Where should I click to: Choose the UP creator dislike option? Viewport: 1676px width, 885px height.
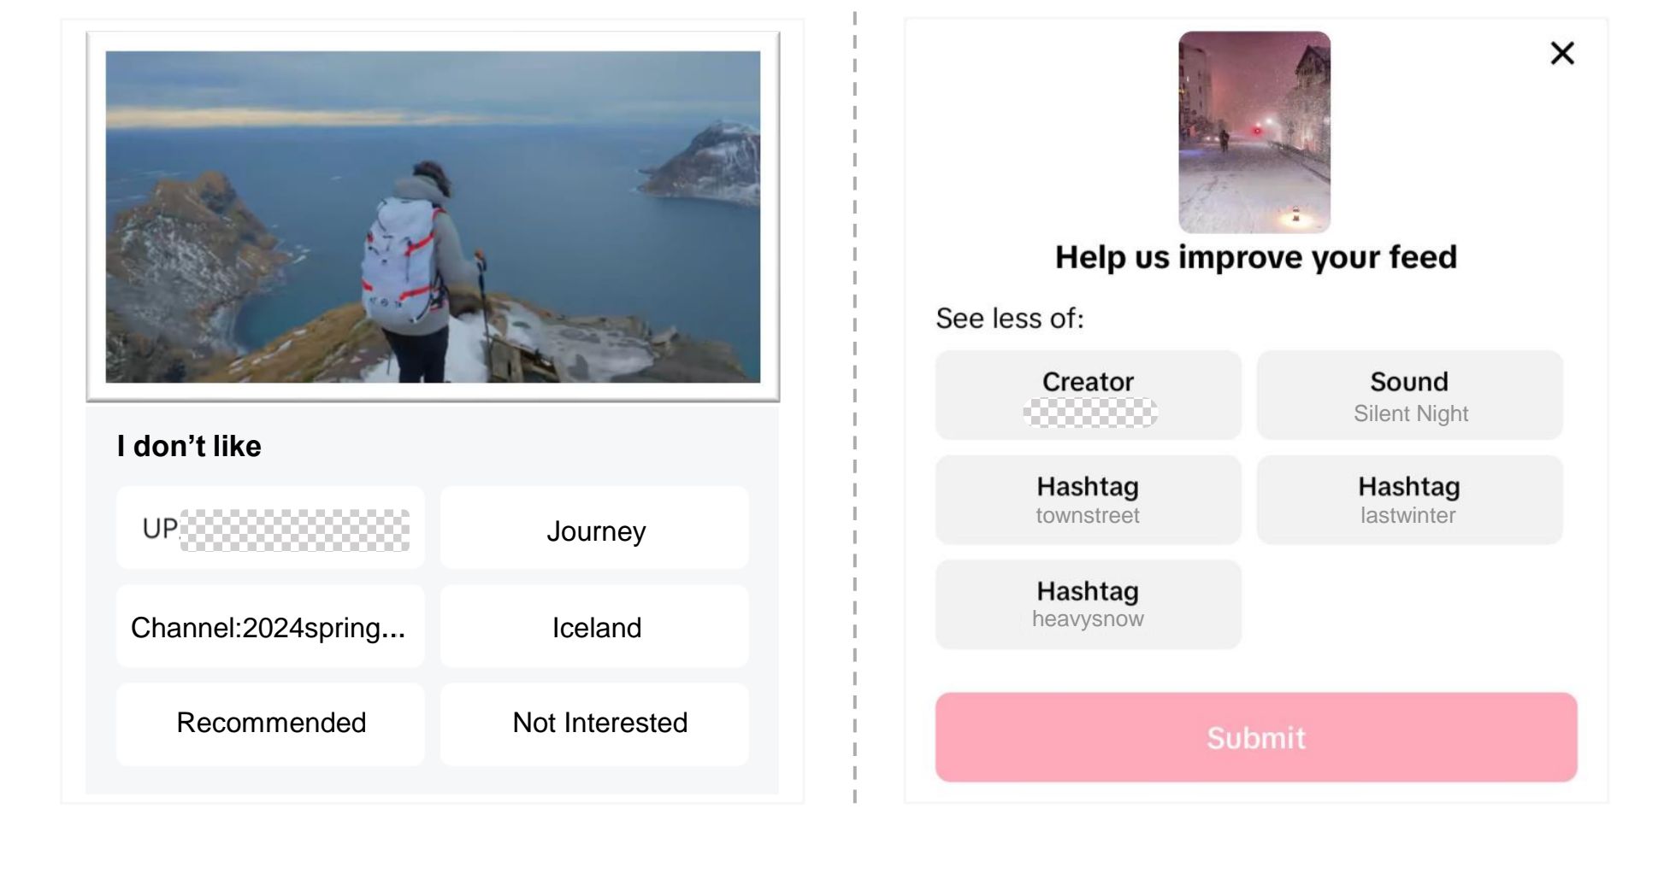(x=270, y=528)
